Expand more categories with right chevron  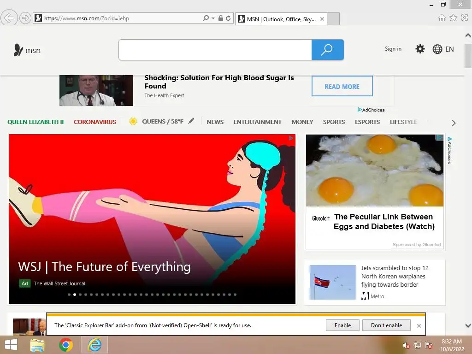(x=454, y=123)
